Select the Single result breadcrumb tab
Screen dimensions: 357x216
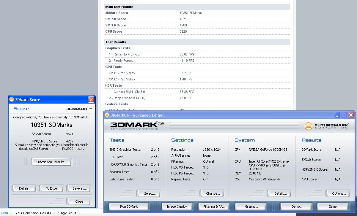67,213
